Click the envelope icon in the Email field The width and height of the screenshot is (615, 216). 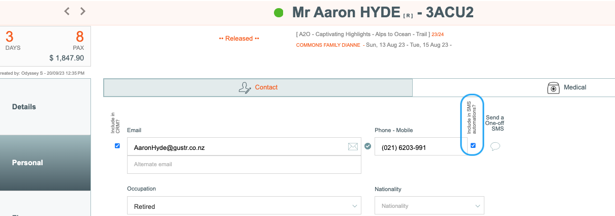353,147
